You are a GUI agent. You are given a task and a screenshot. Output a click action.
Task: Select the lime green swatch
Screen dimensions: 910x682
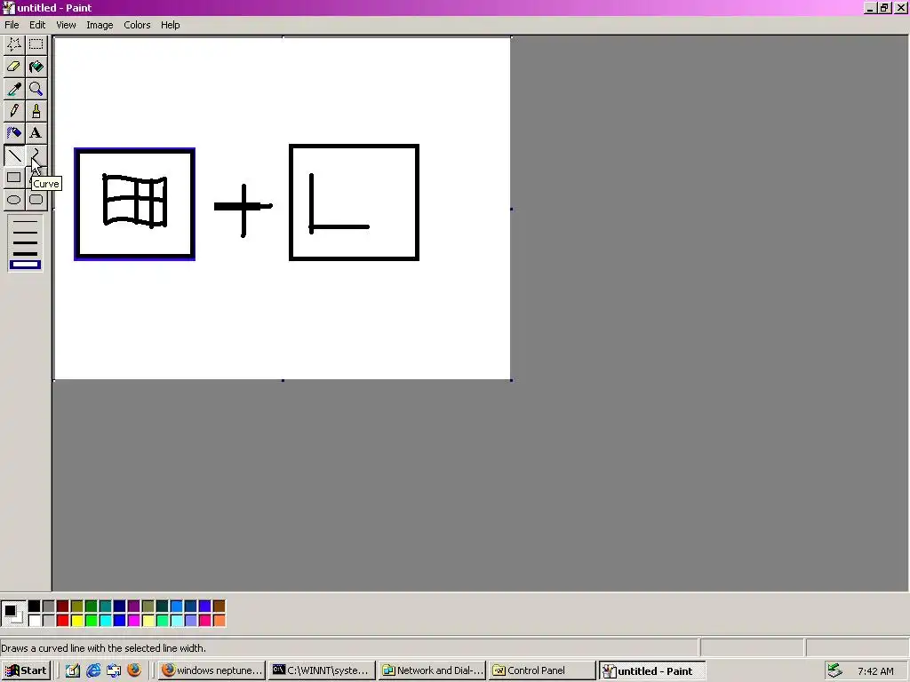pos(92,621)
